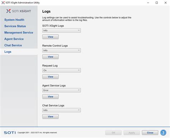Go to System Health page

tap(14, 20)
